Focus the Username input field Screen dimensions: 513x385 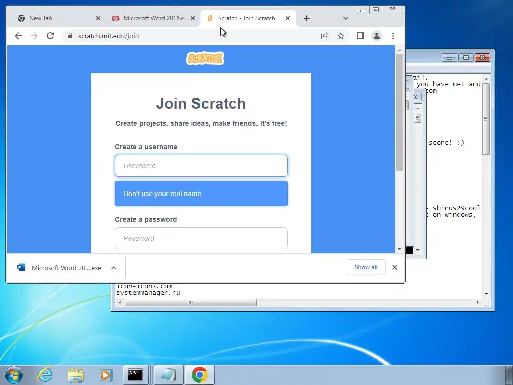click(x=201, y=165)
